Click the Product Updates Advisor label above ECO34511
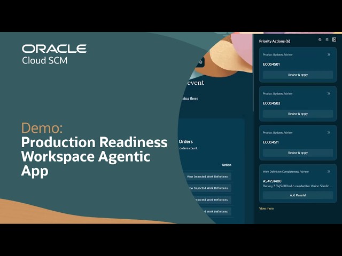Viewport: 342px width, 256px height. [278, 133]
